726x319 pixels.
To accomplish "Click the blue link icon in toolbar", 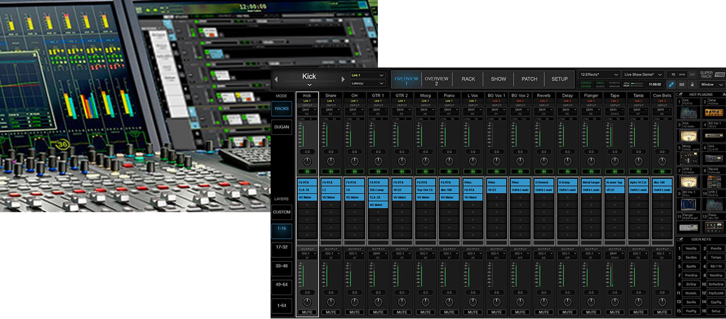I will (x=671, y=85).
